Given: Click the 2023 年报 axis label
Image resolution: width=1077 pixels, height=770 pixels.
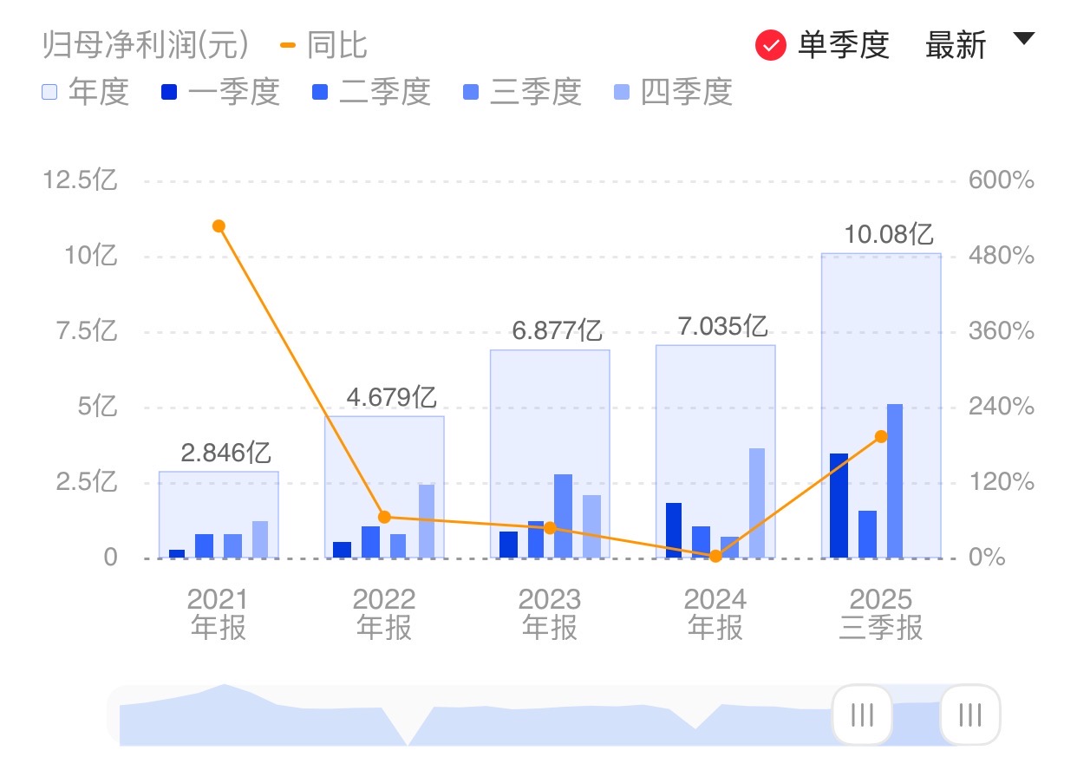Looking at the screenshot, I should [550, 613].
